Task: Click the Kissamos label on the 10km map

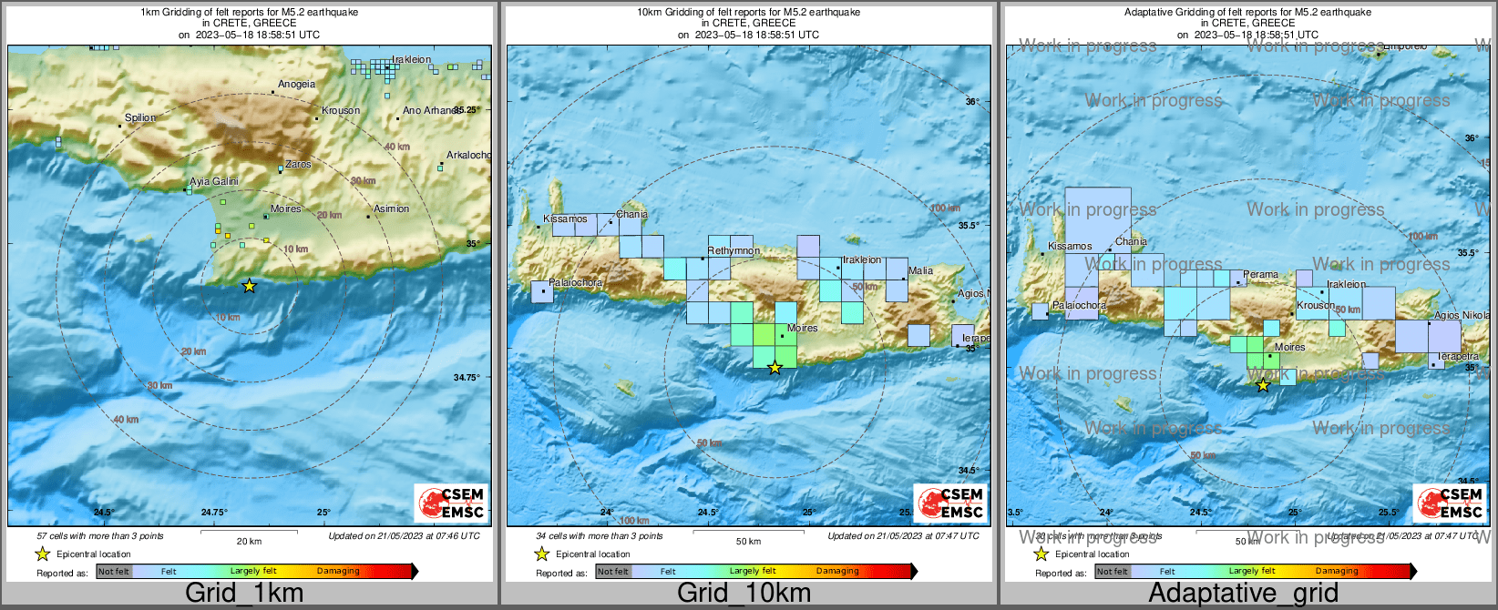Action: pos(565,219)
